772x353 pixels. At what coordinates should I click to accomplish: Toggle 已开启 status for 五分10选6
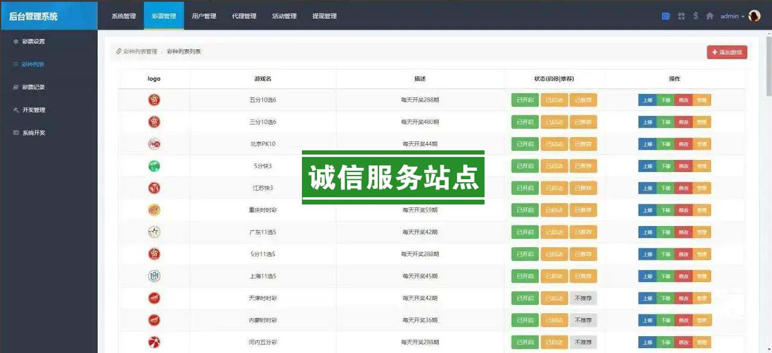click(524, 100)
